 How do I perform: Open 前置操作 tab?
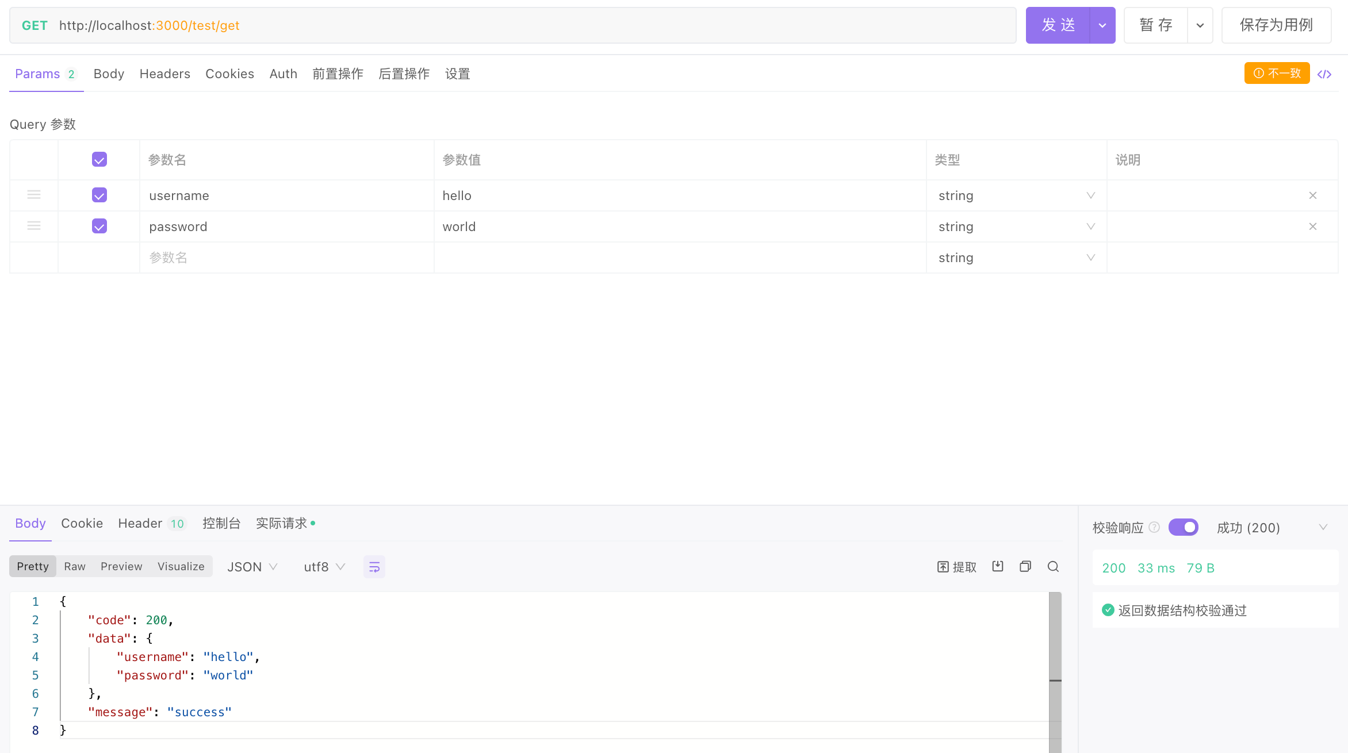[x=338, y=74]
